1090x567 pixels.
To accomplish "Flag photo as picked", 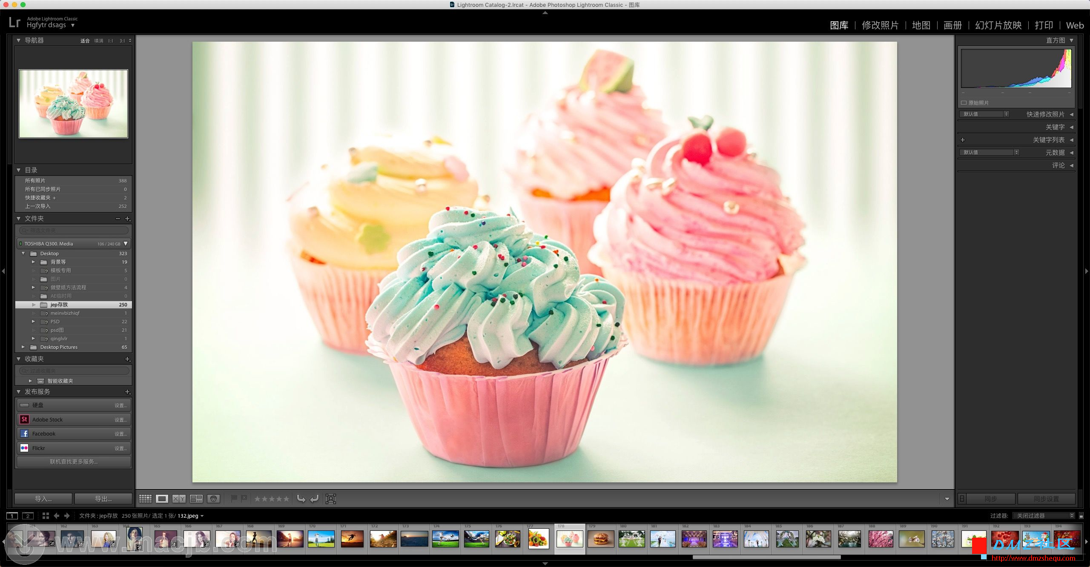I will (x=234, y=498).
